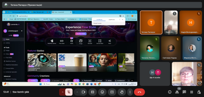Close the Google Translate popup

(x=123, y=20)
